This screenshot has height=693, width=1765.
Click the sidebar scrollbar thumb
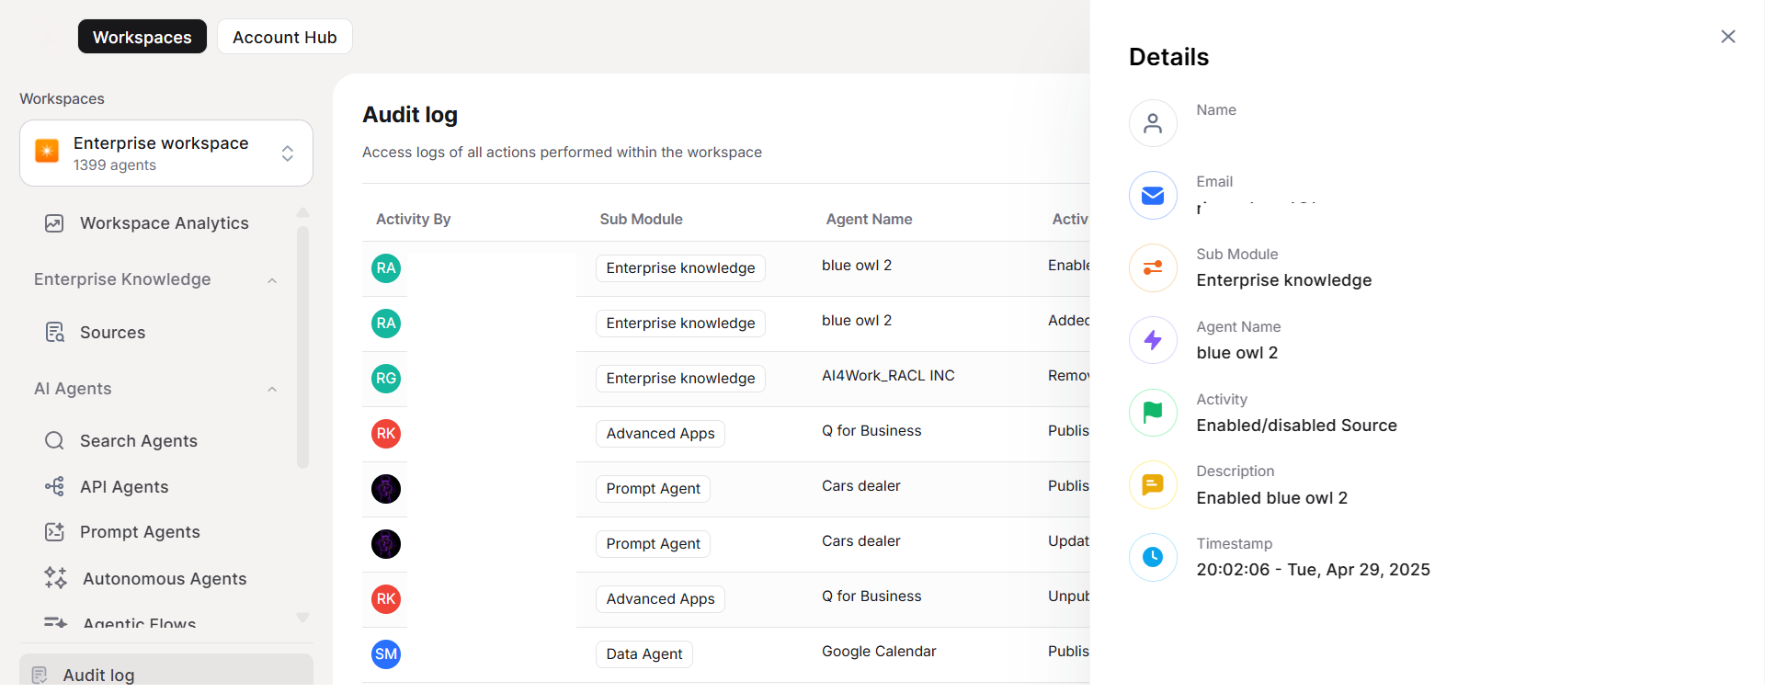coord(302,347)
